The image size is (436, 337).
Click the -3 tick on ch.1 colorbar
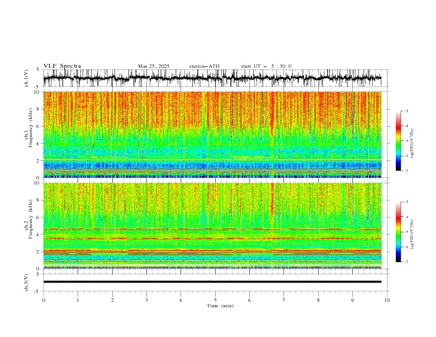[406, 111]
